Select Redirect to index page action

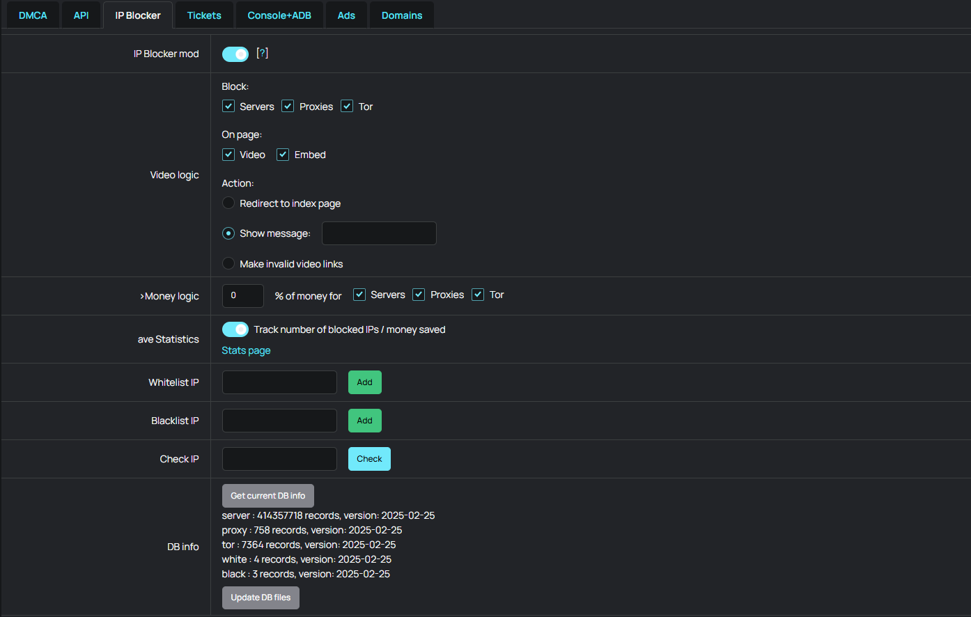click(228, 203)
